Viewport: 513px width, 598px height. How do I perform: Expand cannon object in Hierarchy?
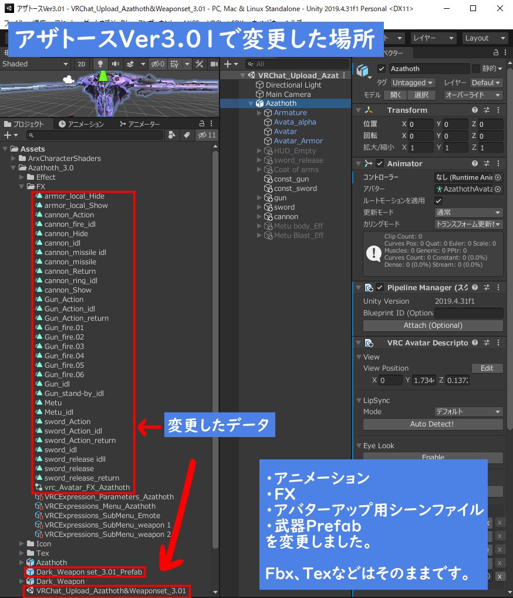(259, 217)
